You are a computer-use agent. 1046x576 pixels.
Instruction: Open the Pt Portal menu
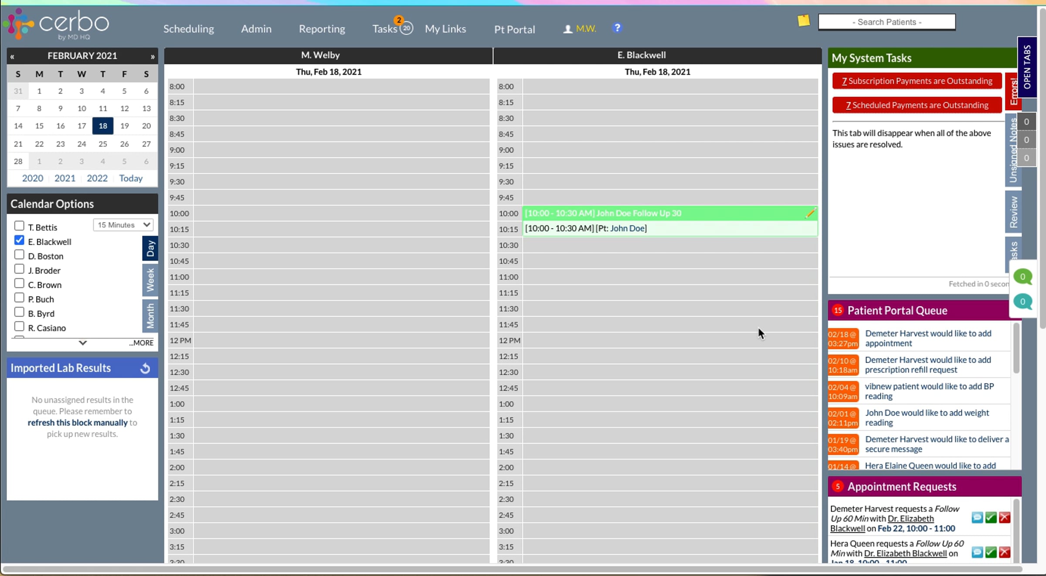pyautogui.click(x=514, y=29)
